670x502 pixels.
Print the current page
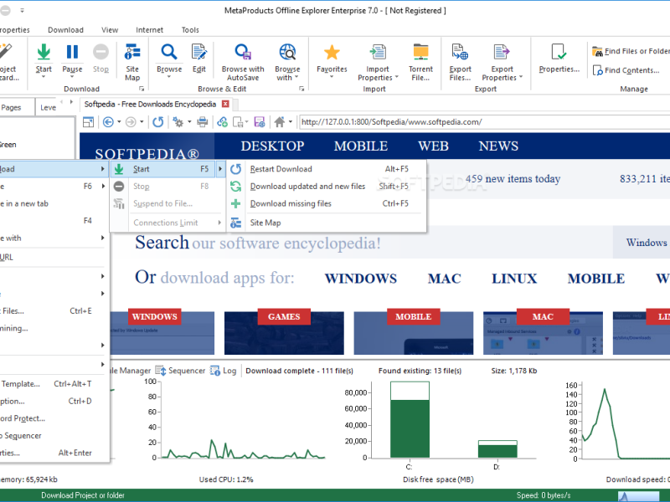click(x=203, y=122)
